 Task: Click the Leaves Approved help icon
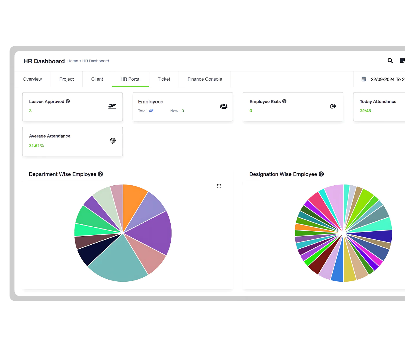click(68, 101)
